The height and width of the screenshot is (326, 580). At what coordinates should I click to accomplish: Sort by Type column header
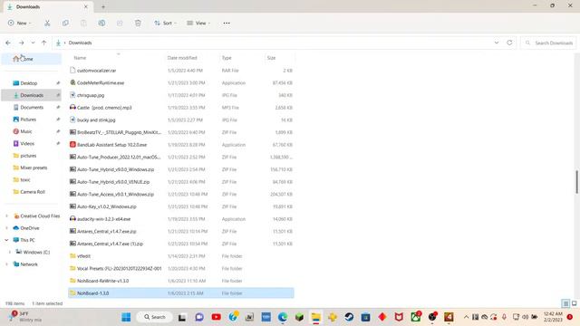pos(227,58)
